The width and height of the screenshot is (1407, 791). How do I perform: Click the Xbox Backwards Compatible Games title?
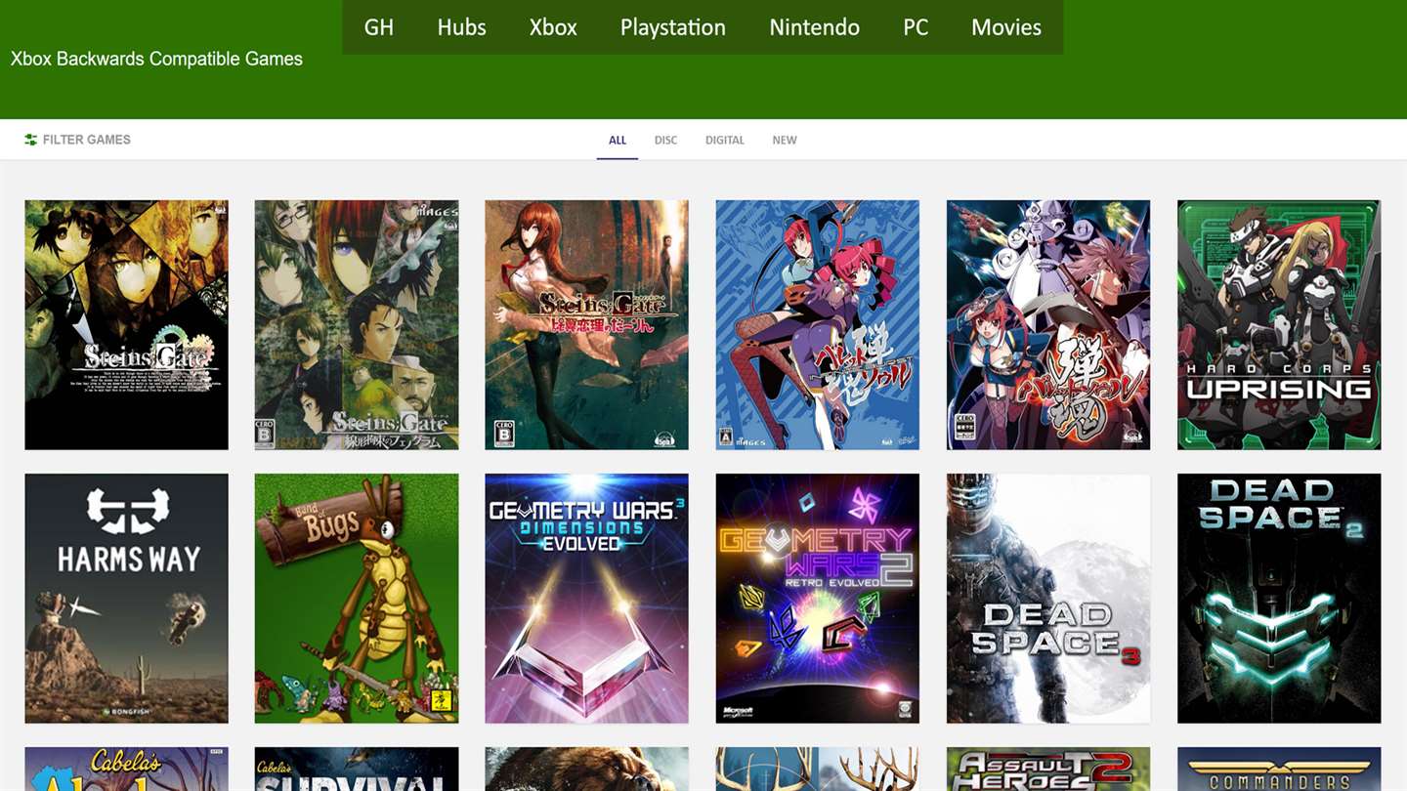click(x=156, y=59)
